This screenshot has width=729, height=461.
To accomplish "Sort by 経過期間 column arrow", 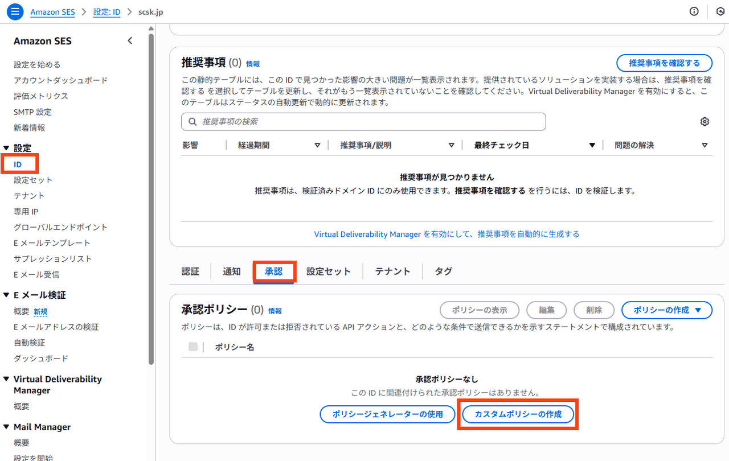I will click(317, 146).
